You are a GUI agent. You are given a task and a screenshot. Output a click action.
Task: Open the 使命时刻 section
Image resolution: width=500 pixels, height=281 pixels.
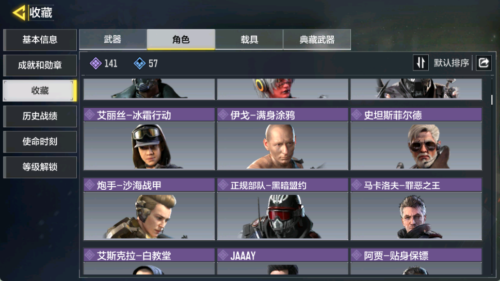40,142
